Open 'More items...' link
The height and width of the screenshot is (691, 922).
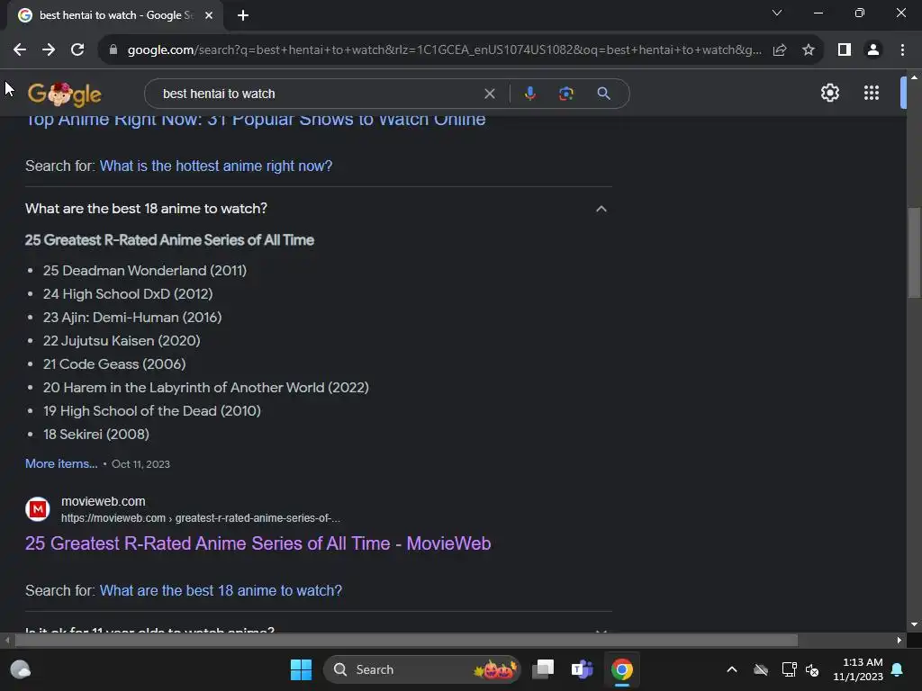click(61, 463)
